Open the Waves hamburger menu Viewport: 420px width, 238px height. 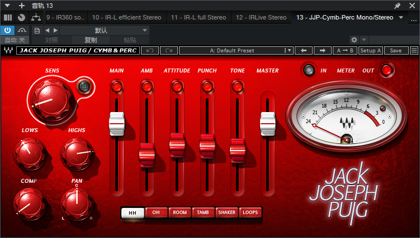[414, 50]
